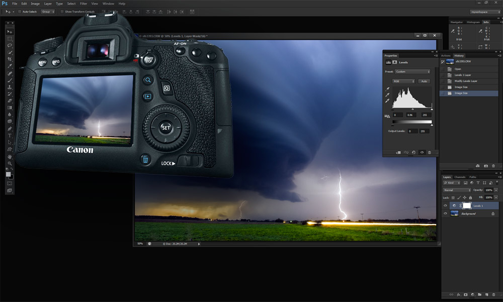The height and width of the screenshot is (302, 503).
Task: Click the Auto button in Levels
Action: pyautogui.click(x=424, y=81)
